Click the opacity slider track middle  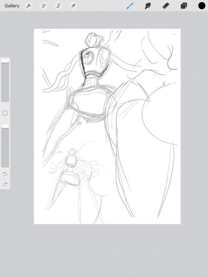tap(5, 146)
